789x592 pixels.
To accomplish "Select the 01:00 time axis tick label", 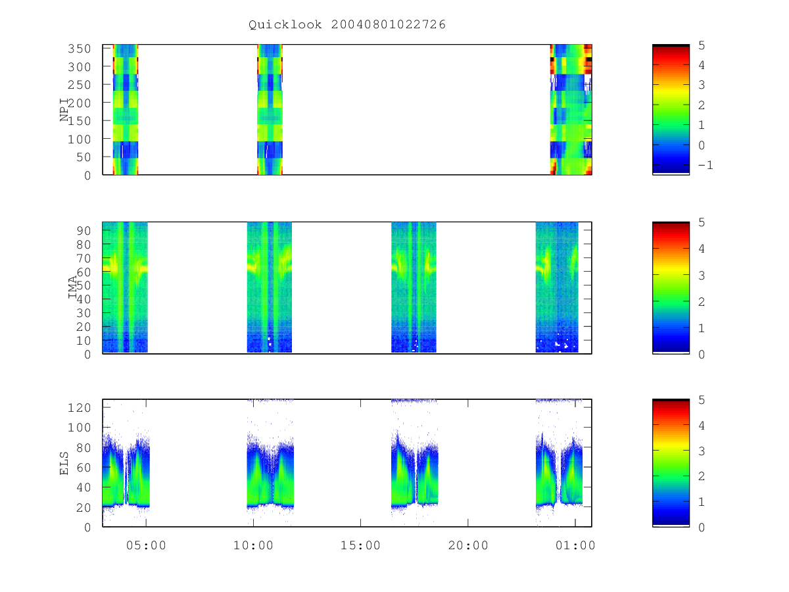I will [x=575, y=545].
